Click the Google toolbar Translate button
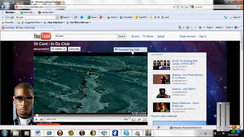This screenshot has width=244, height=137. point(127,17)
